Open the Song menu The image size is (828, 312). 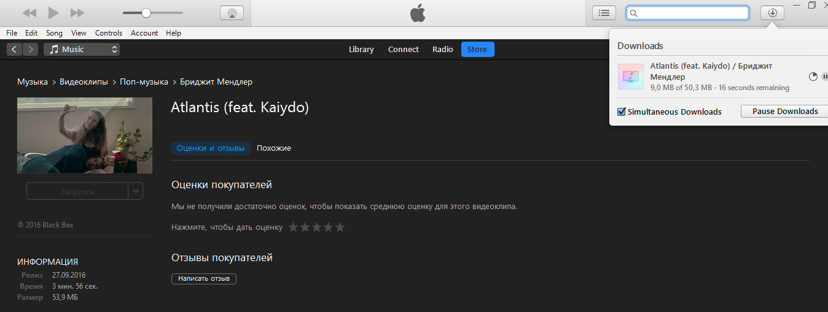click(54, 33)
